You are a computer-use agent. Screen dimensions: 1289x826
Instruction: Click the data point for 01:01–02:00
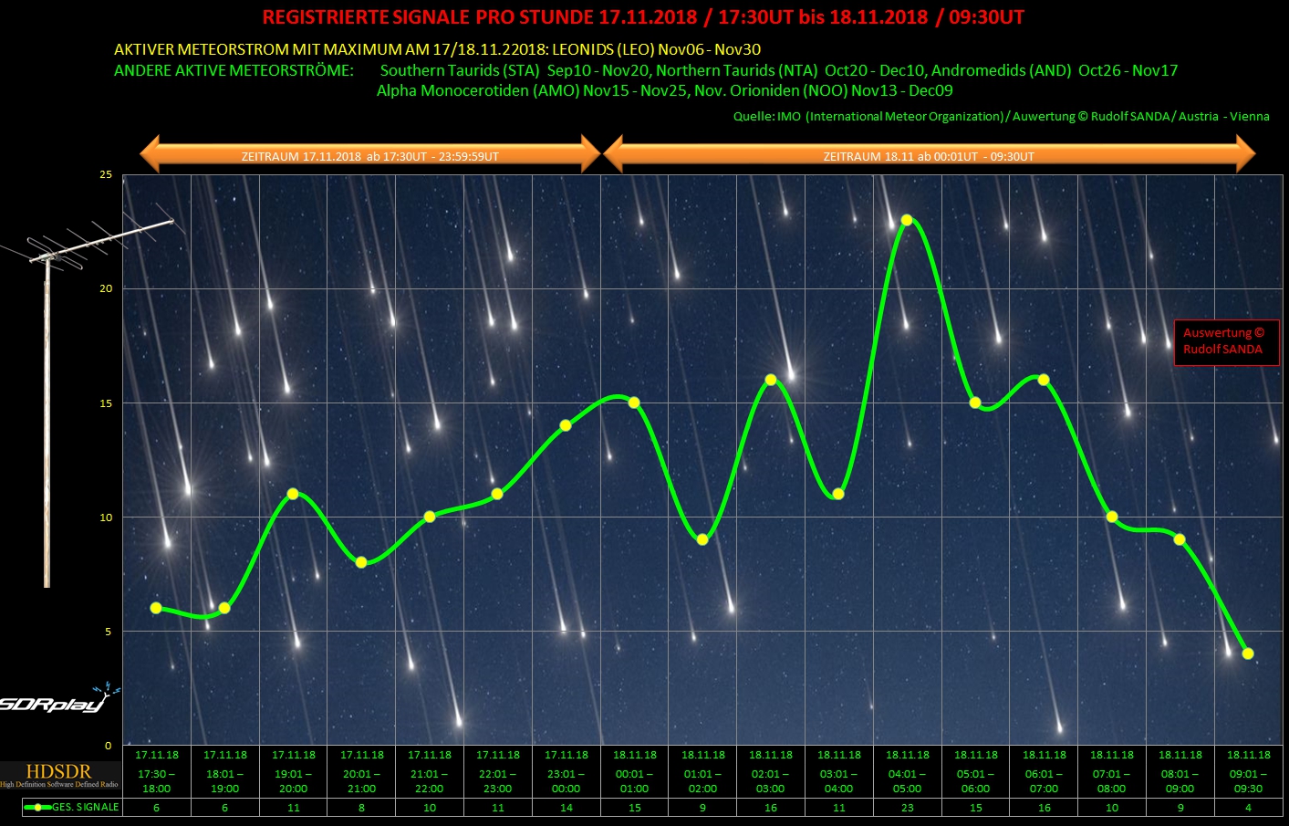pos(702,539)
